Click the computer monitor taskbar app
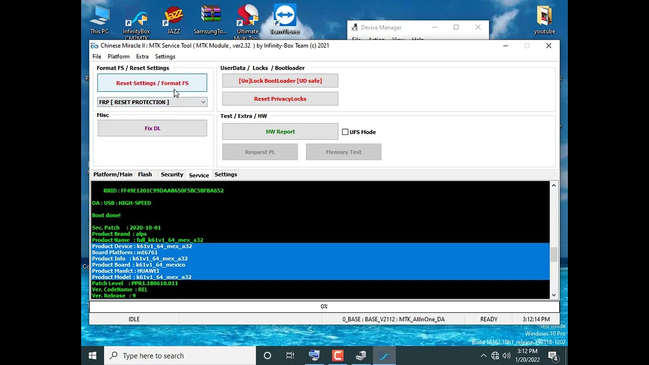This screenshot has width=649, height=365. 314,356
